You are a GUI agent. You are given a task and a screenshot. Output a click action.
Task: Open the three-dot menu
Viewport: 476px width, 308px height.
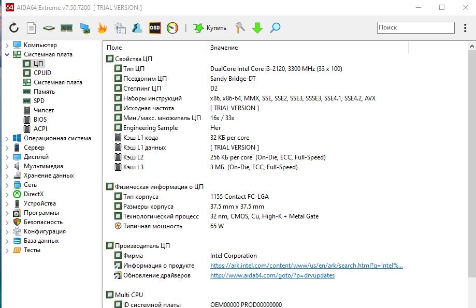[x=465, y=28]
